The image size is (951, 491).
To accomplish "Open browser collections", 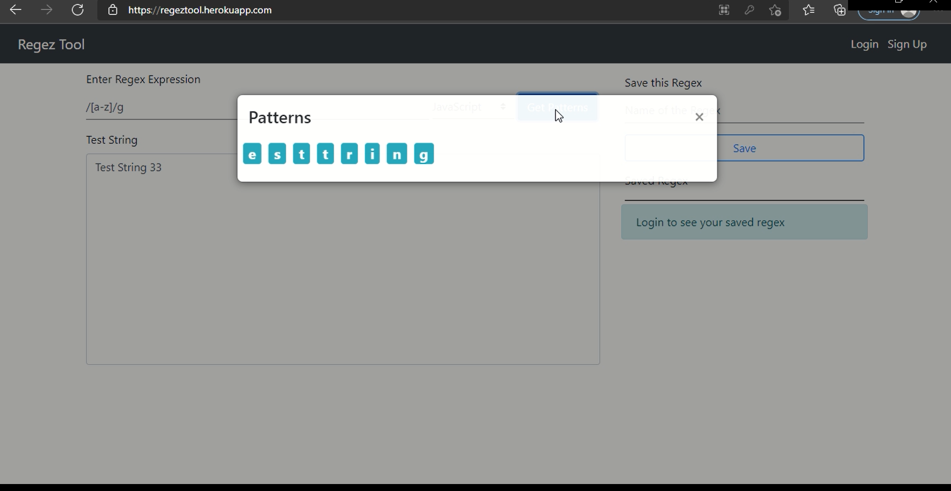I will (x=840, y=10).
